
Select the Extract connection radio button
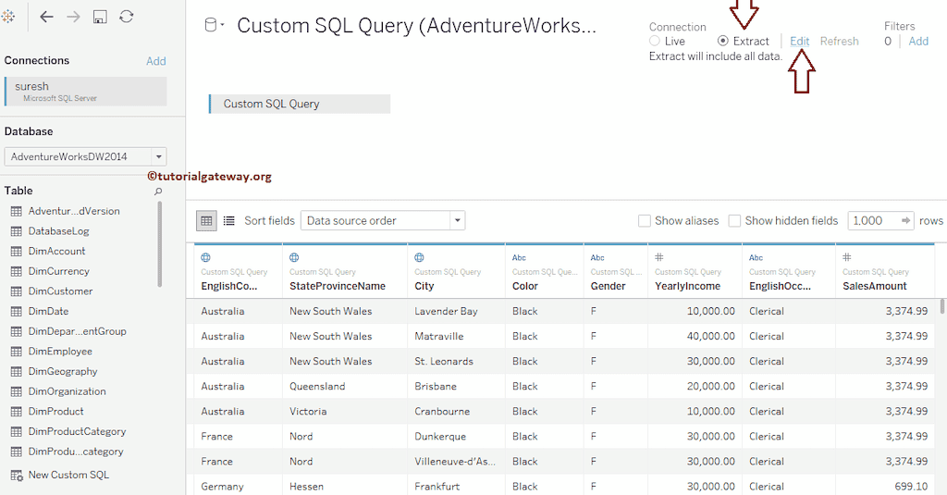(x=723, y=41)
